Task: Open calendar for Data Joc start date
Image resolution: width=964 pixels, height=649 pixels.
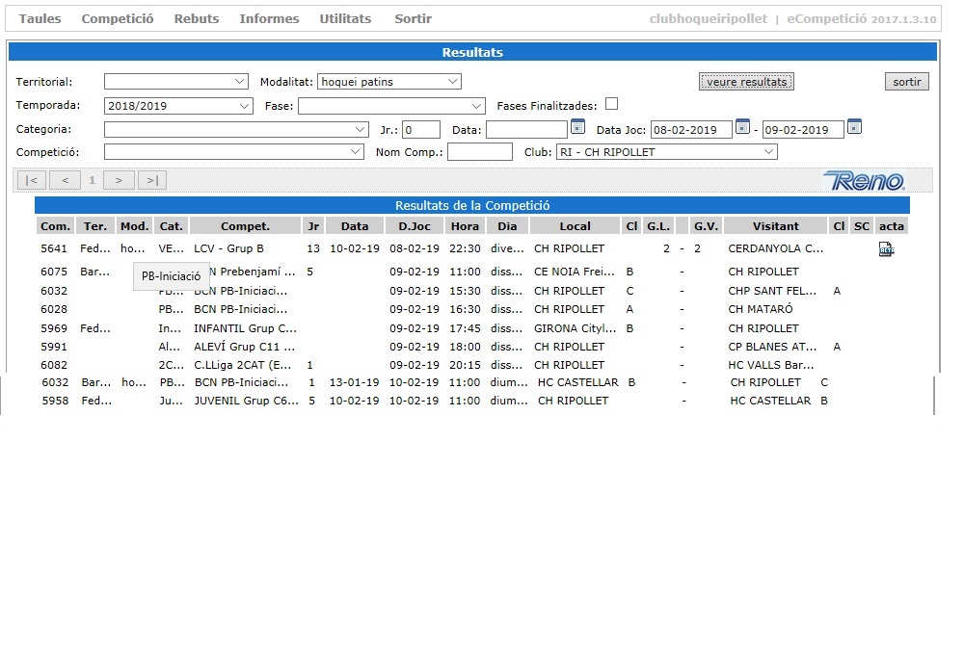Action: [x=742, y=126]
